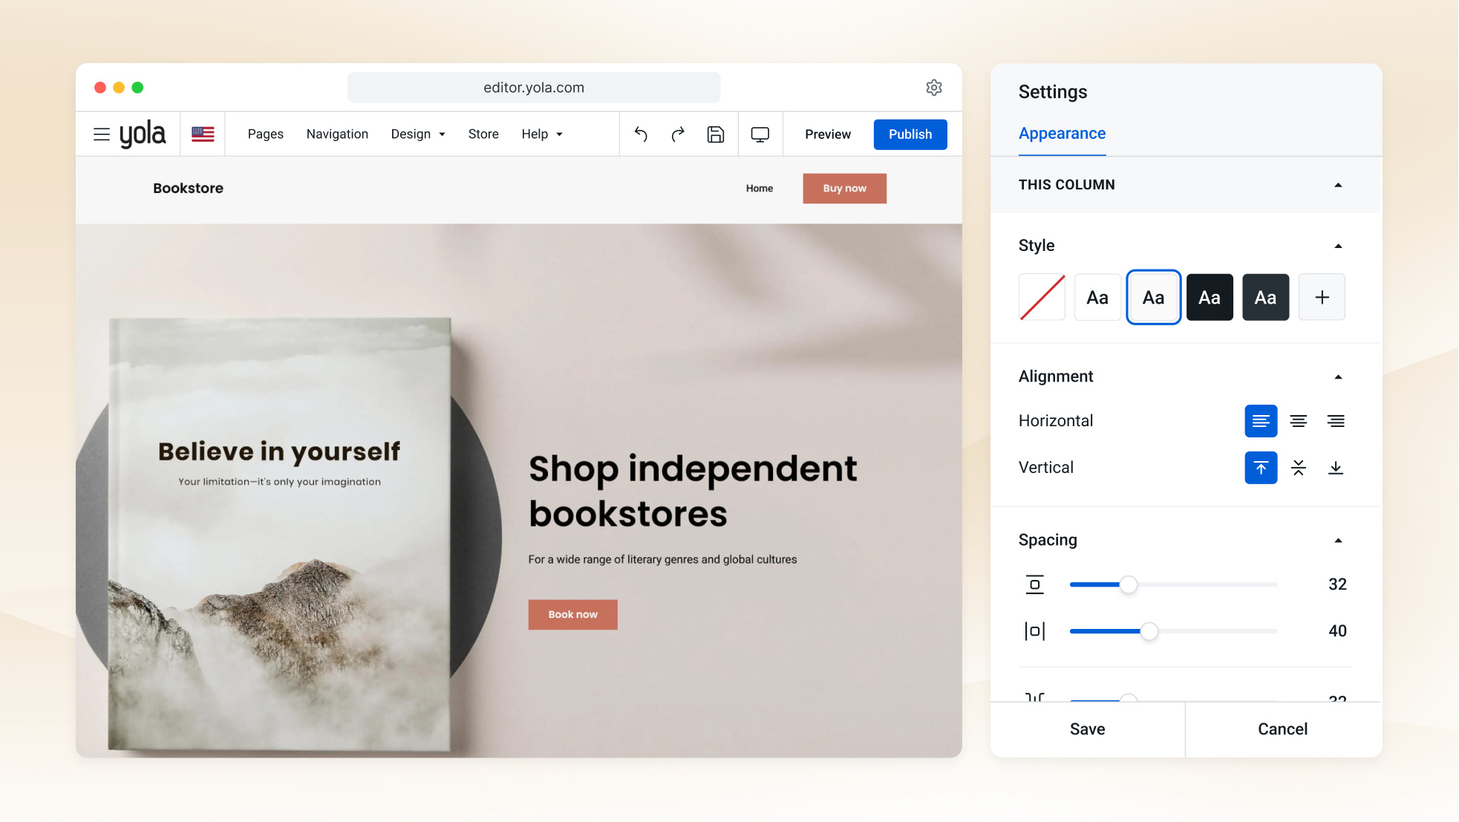1459x822 pixels.
Task: Click the redo arrow icon
Action: 678,134
